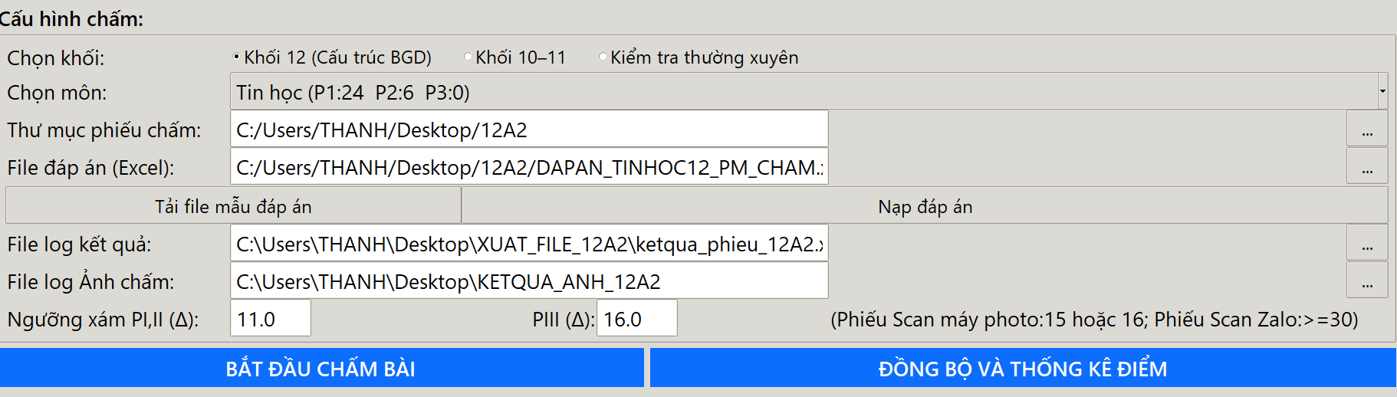Screen dimensions: 1397x397
Task: Click the File log Ảnh chấm path field
Action: pos(529,281)
